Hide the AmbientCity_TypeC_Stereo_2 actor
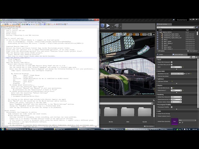Viewport: 199px width, 149px height. 158,36
